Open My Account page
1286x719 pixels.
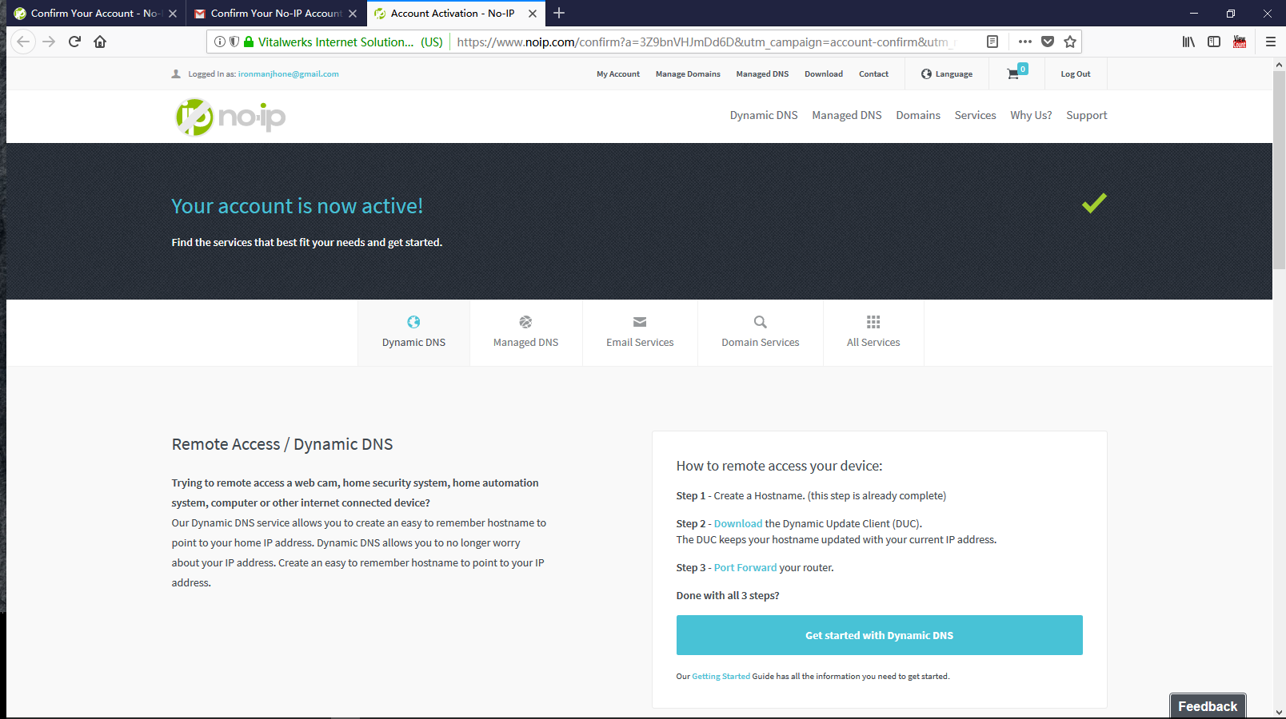[x=618, y=73]
